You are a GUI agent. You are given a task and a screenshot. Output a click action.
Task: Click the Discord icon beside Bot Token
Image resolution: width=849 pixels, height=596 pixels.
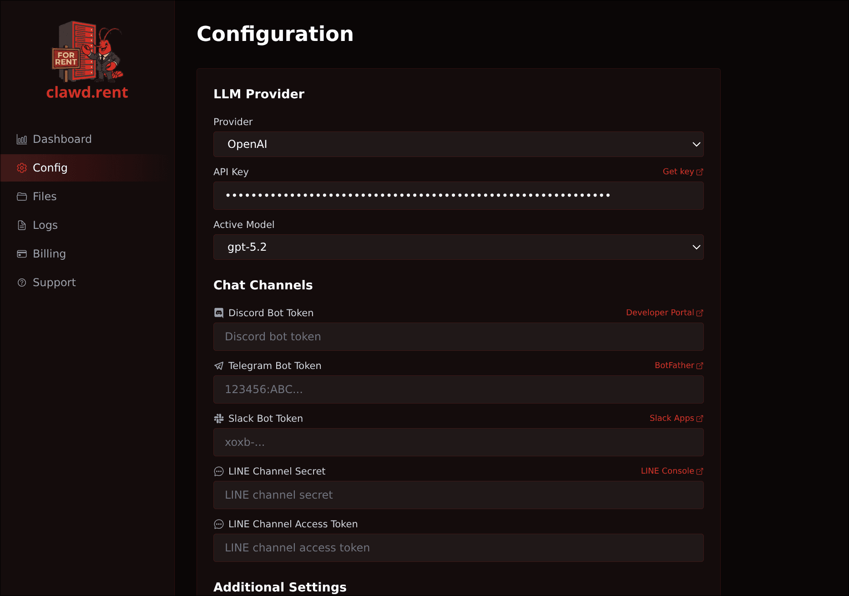pyautogui.click(x=219, y=313)
